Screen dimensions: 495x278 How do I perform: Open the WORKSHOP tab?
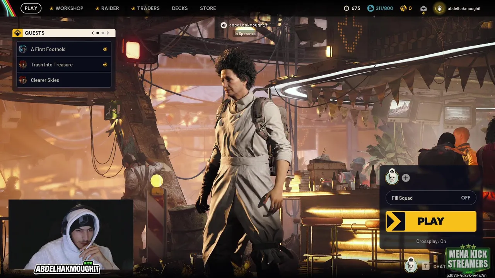click(69, 8)
